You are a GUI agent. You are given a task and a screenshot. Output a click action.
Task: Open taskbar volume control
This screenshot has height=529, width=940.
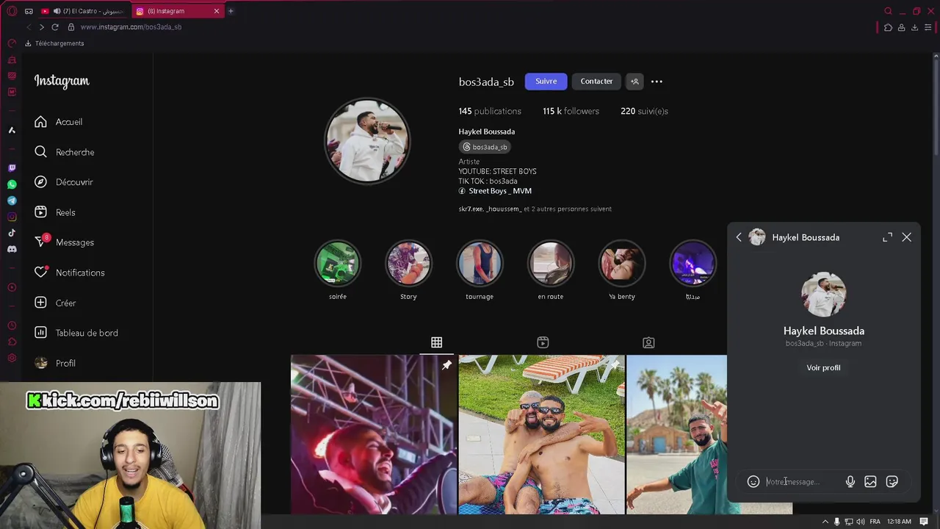tap(861, 522)
